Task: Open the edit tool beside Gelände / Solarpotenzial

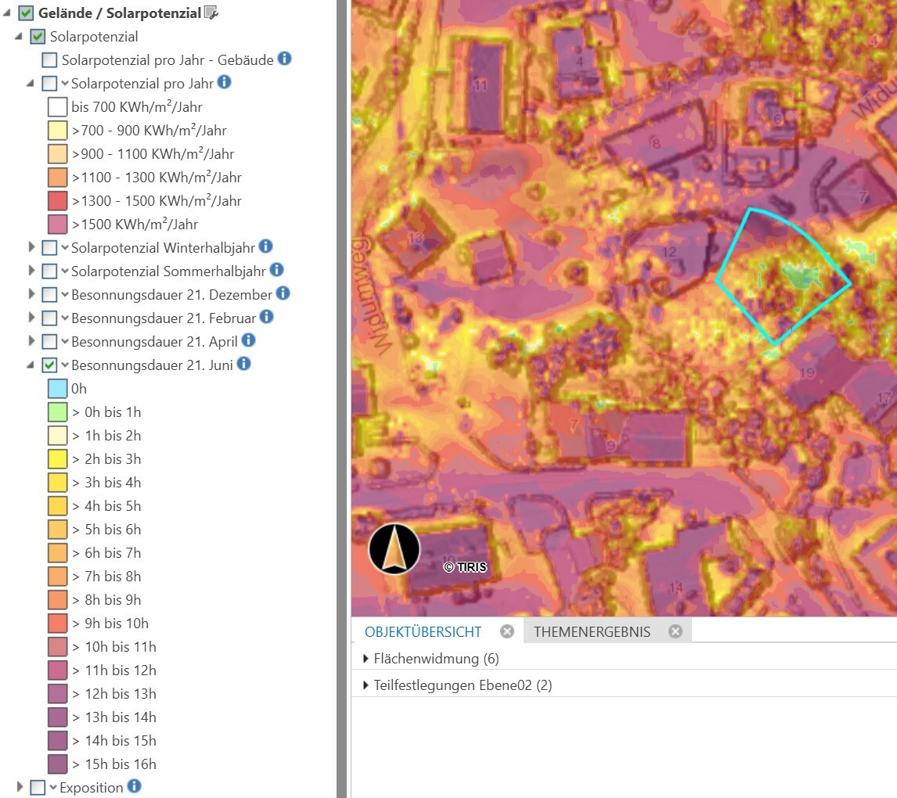Action: point(211,13)
